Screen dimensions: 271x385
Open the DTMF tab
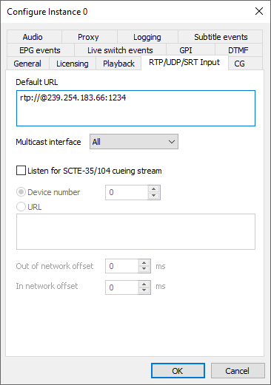tap(238, 50)
